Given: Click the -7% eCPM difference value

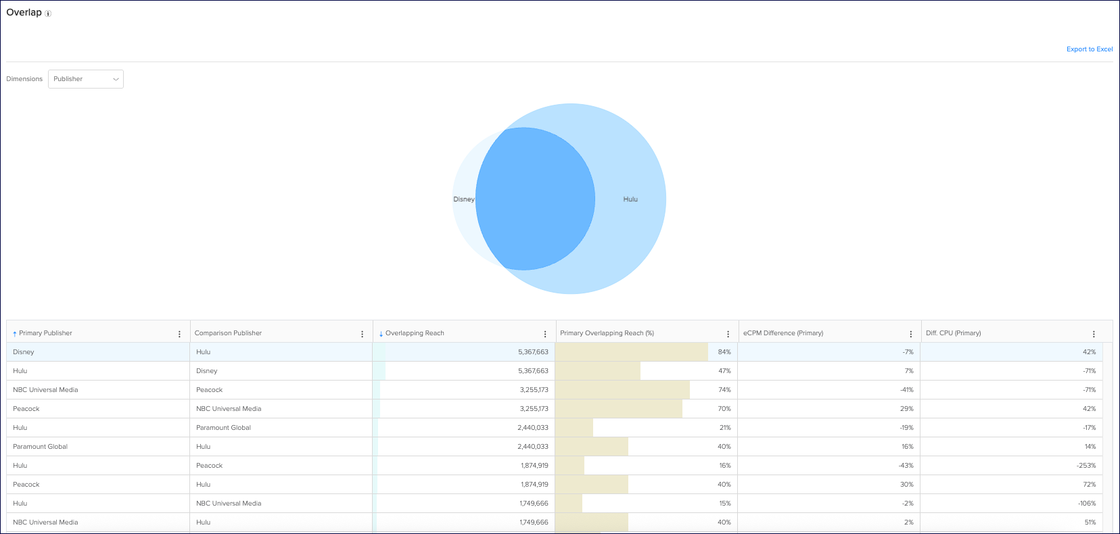Looking at the screenshot, I should point(908,352).
